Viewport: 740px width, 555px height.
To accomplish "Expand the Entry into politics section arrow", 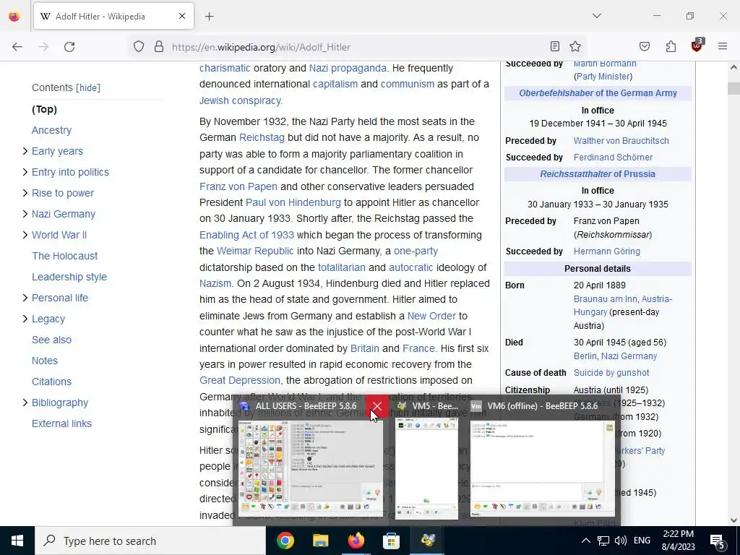I will 25,172.
